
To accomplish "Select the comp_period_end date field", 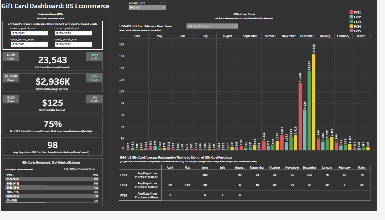I will [73, 44].
